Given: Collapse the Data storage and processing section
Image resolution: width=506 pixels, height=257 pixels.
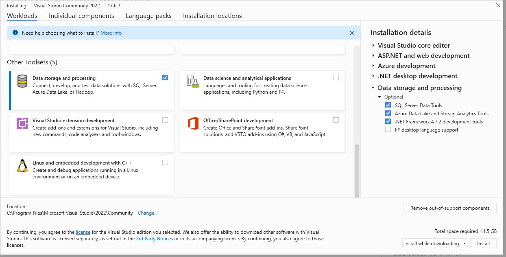Looking at the screenshot, I should (x=373, y=88).
